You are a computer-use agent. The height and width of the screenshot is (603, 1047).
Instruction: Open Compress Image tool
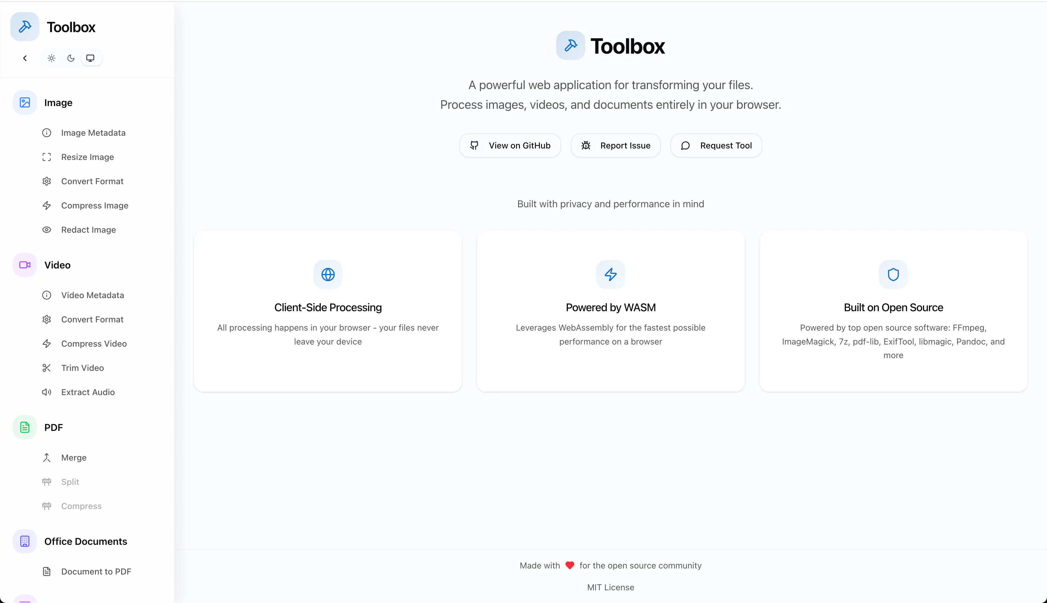pyautogui.click(x=95, y=205)
